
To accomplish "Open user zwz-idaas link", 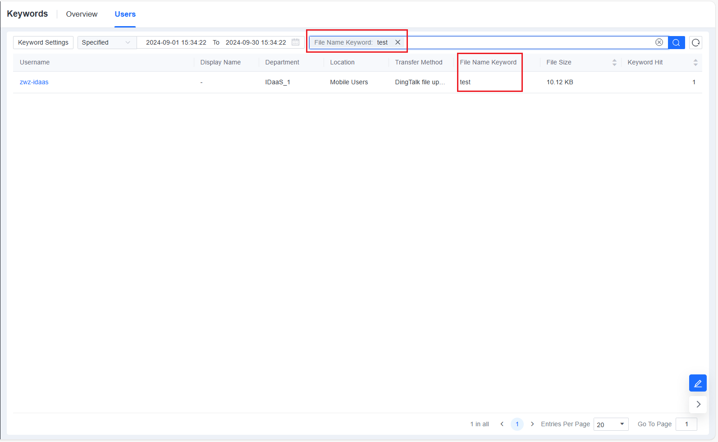I will click(34, 82).
